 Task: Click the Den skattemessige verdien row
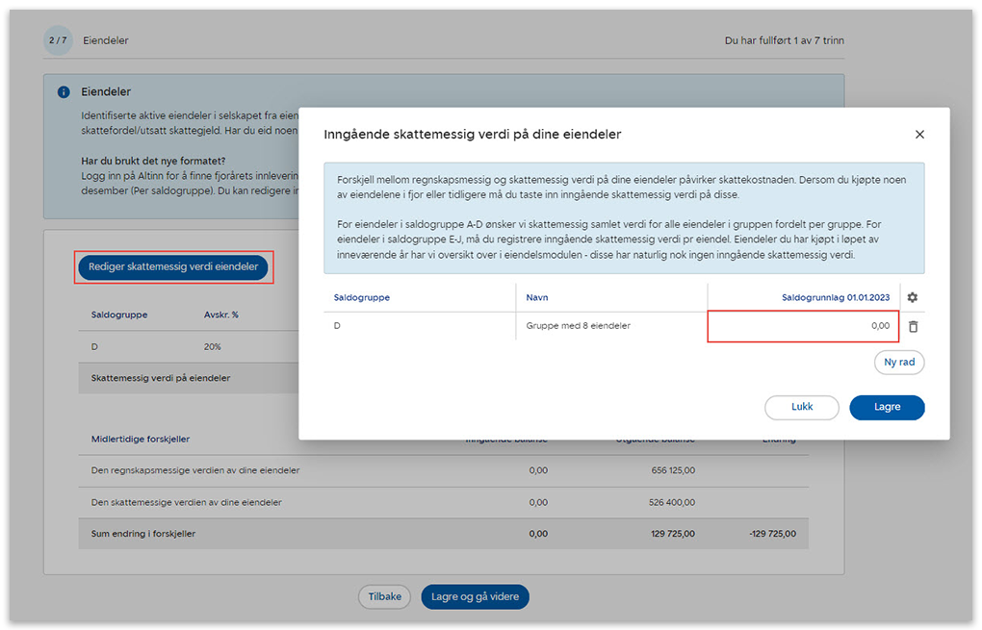(x=186, y=502)
